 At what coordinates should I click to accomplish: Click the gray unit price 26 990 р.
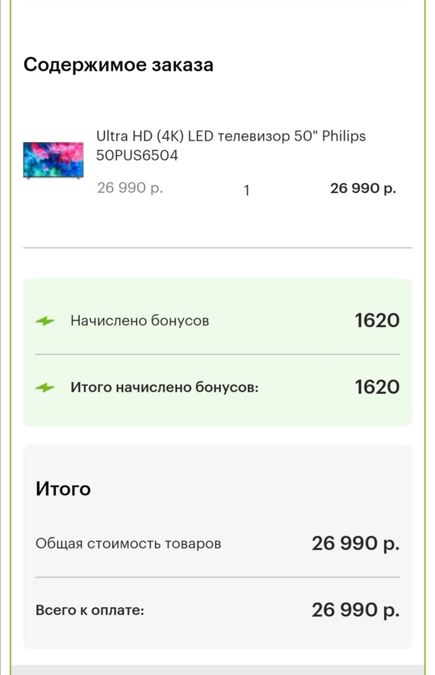(x=130, y=188)
